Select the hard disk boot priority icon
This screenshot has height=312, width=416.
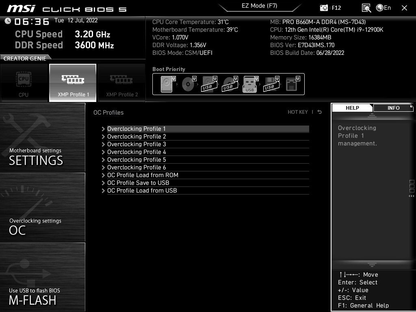click(168, 84)
